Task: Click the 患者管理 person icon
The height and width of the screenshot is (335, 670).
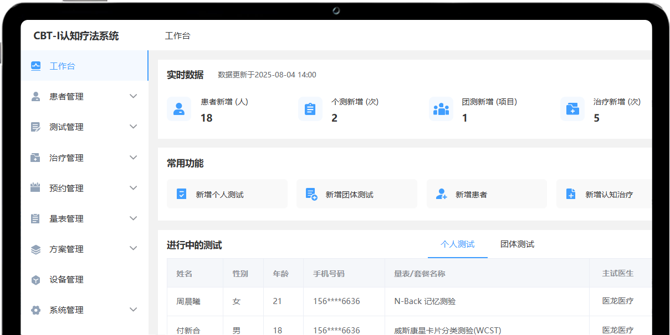Action: click(36, 97)
